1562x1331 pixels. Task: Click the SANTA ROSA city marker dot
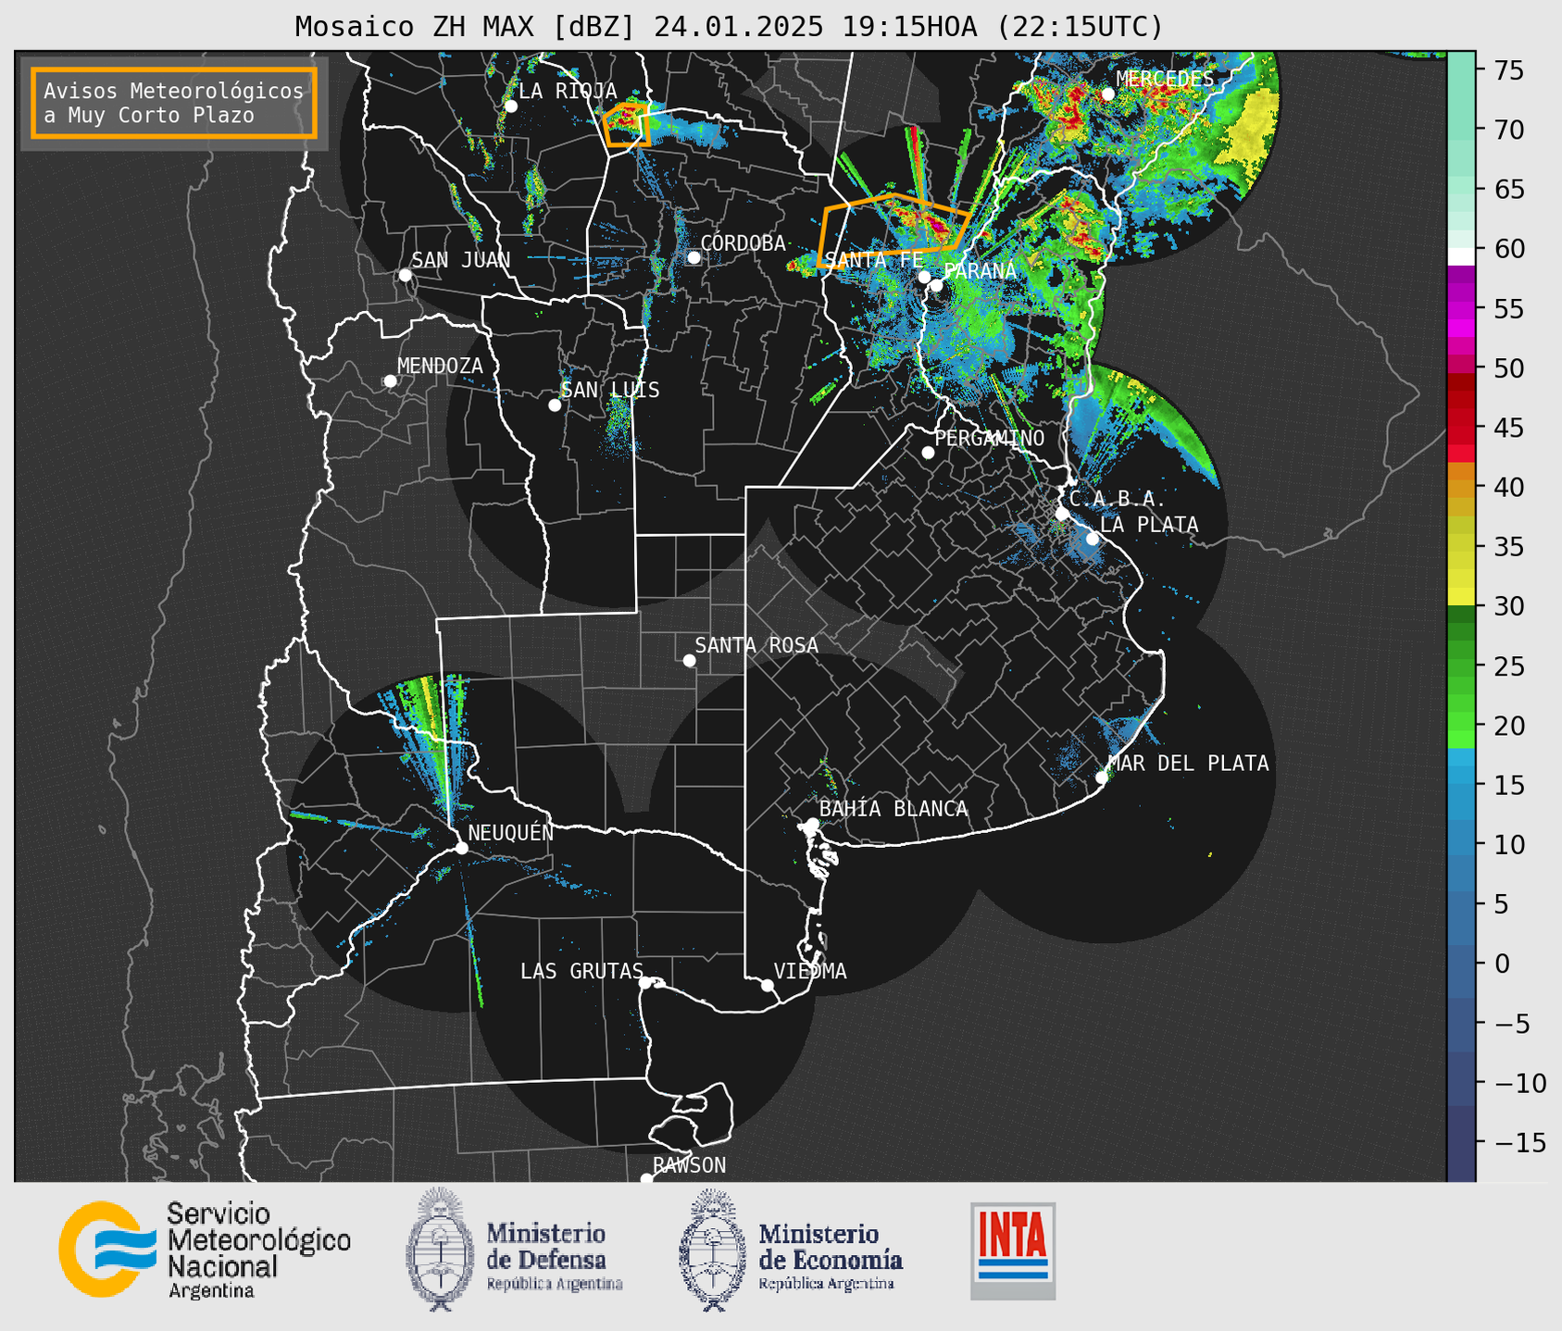click(689, 661)
